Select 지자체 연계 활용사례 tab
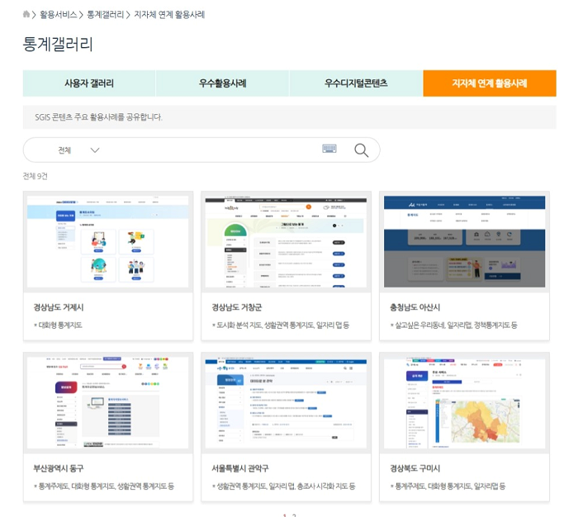This screenshot has height=517, width=578. (490, 83)
